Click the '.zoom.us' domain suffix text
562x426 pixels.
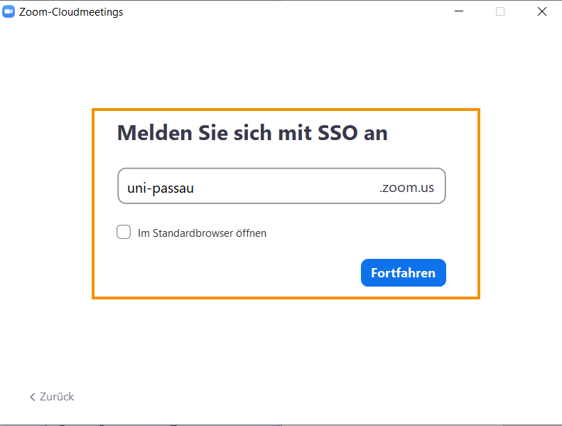click(406, 187)
